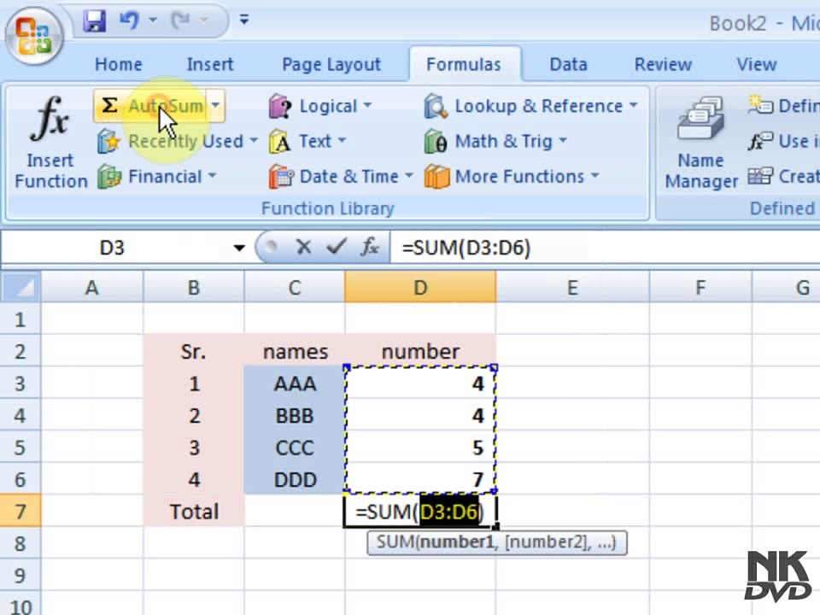
Task: Open the Review tab
Action: click(663, 64)
